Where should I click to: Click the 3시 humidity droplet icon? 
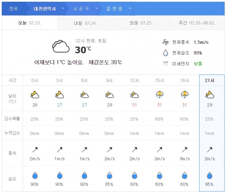pos(60,176)
